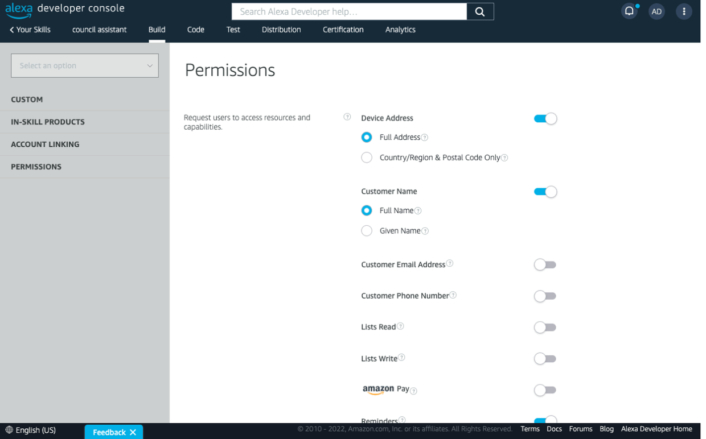Click the globe language icon

click(x=9, y=430)
